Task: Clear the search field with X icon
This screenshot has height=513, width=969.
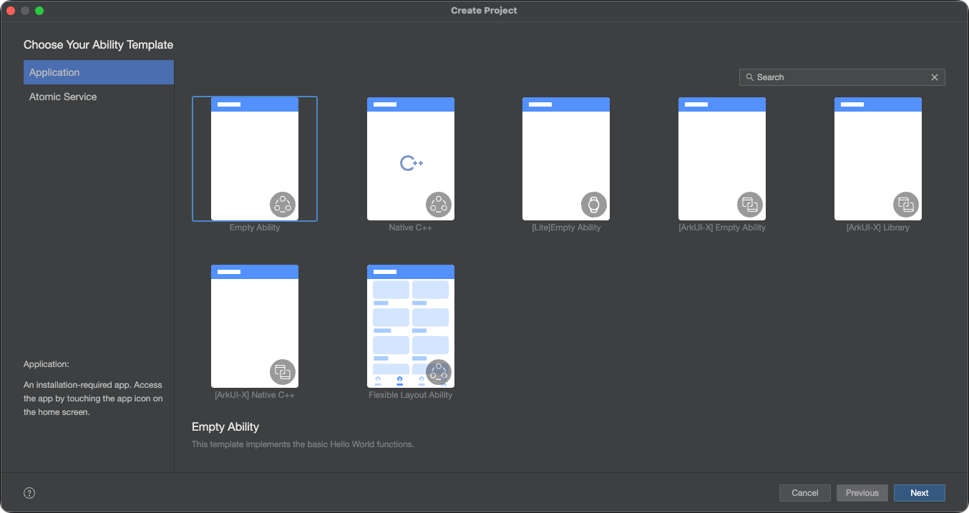Action: pyautogui.click(x=935, y=77)
